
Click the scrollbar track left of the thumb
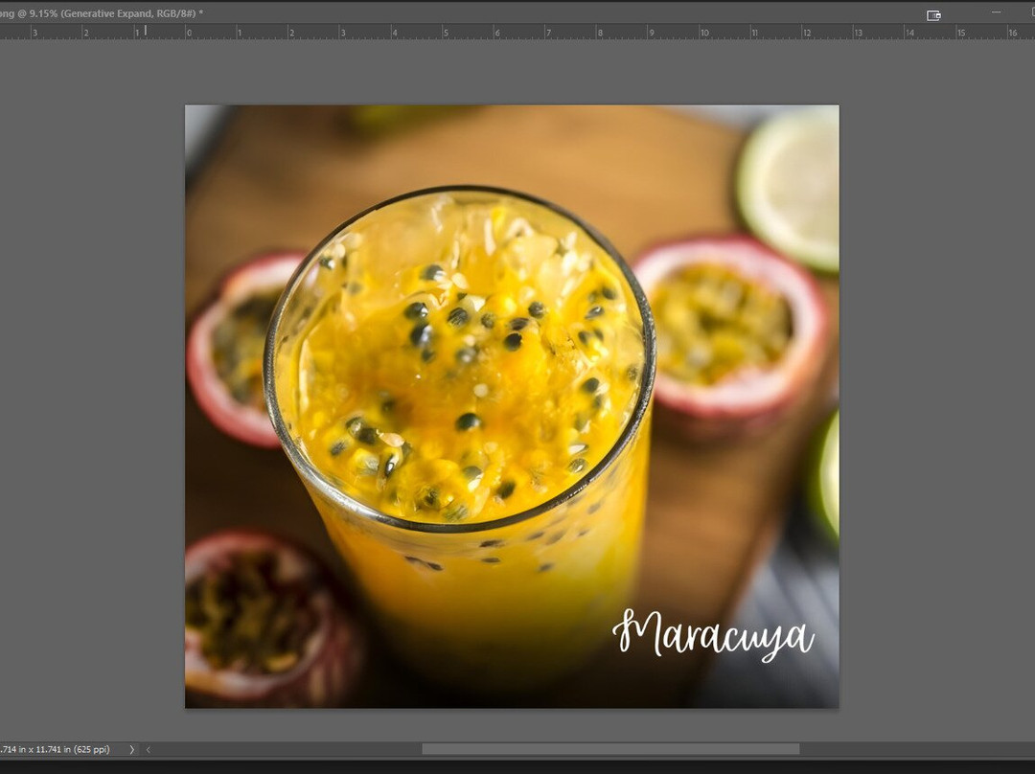[x=287, y=749]
